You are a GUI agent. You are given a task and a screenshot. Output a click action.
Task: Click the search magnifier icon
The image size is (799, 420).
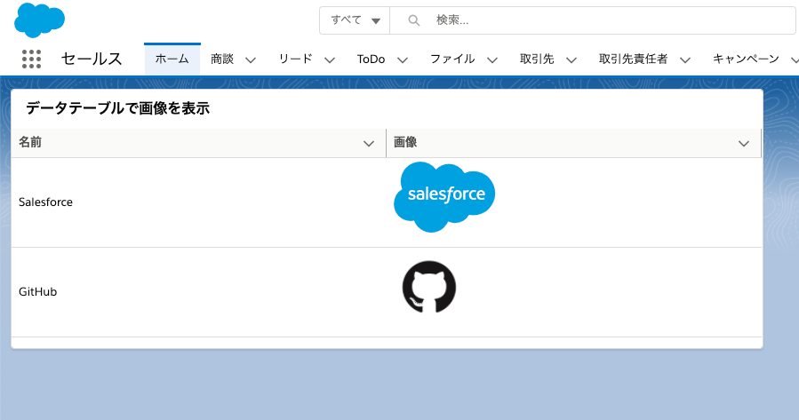point(414,20)
